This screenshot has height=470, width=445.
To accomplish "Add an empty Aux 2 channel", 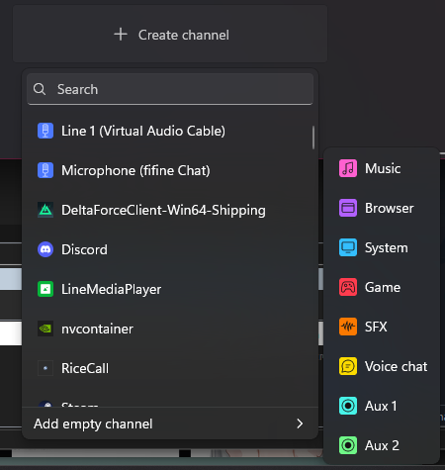I will (x=382, y=445).
